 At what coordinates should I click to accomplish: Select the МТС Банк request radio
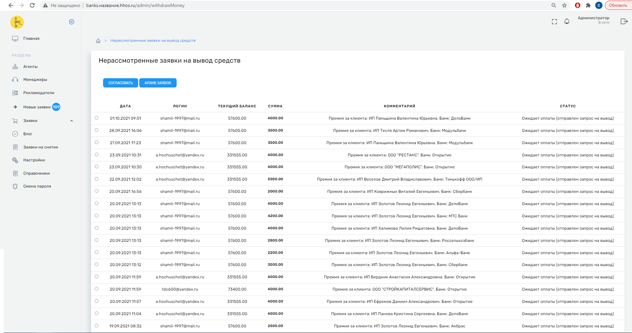[96, 216]
